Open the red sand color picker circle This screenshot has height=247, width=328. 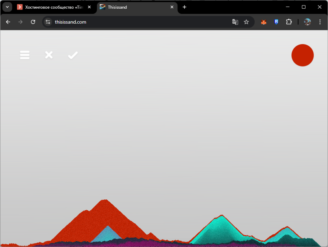point(302,55)
